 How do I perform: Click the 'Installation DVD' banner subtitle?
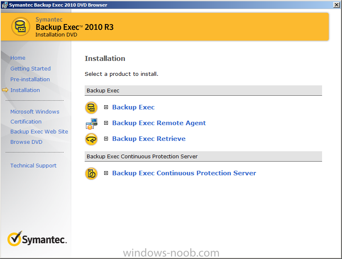pos(56,35)
